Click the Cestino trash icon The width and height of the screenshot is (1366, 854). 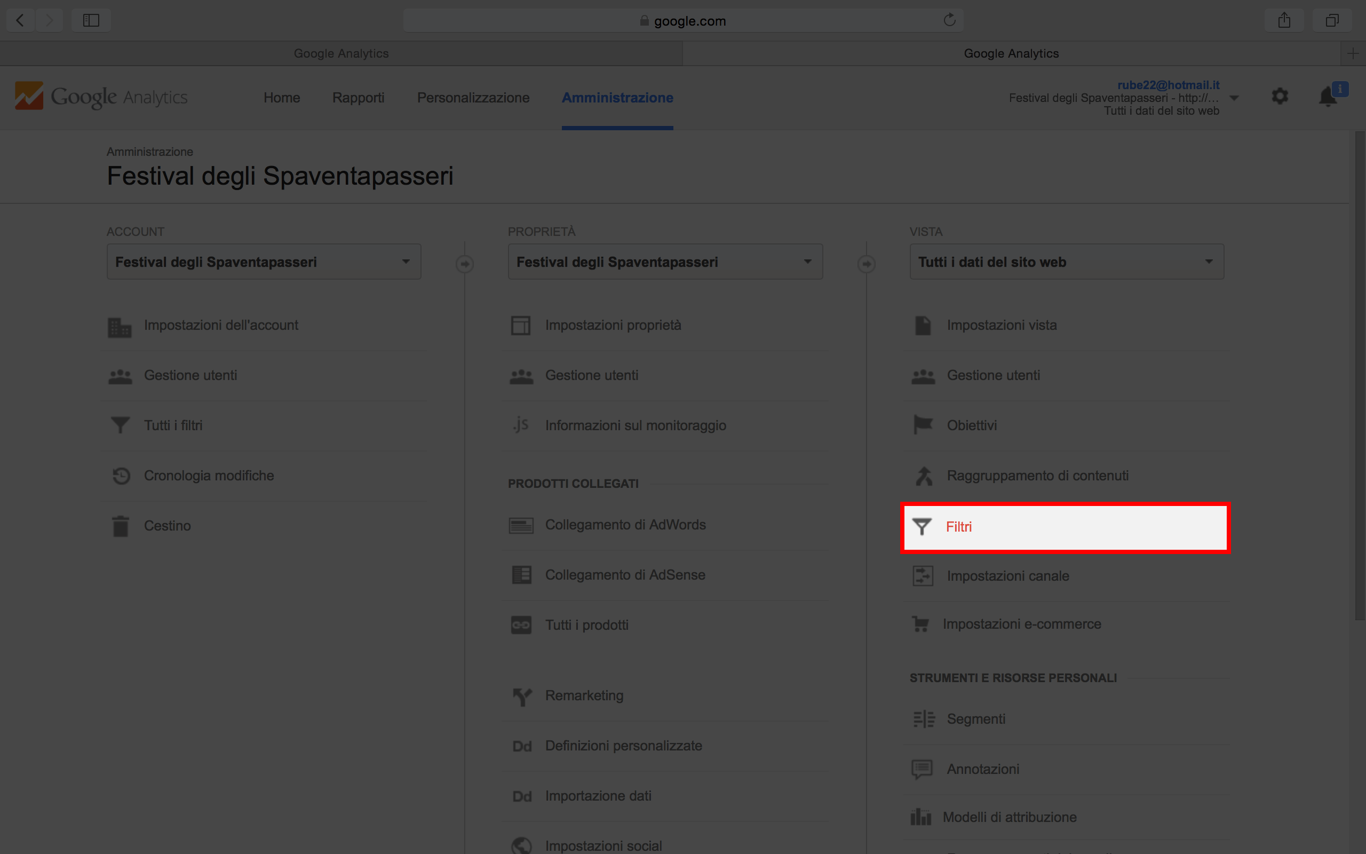tap(120, 526)
